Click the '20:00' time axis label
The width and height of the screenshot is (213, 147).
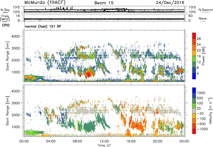click(158, 141)
